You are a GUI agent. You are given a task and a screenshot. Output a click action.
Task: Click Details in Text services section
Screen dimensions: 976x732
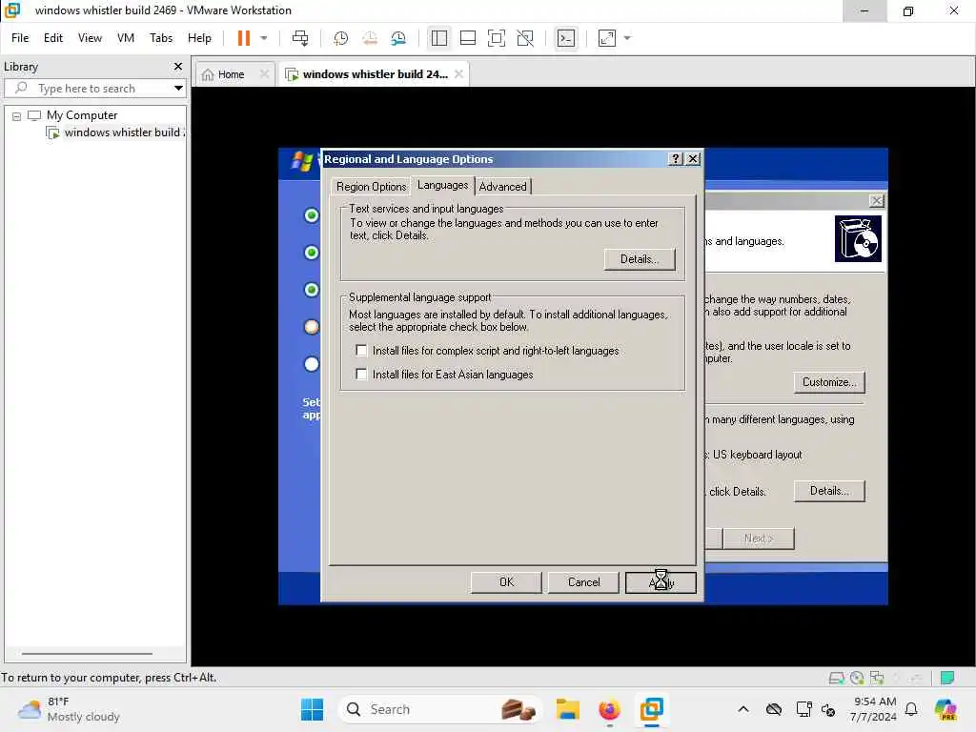click(x=640, y=259)
